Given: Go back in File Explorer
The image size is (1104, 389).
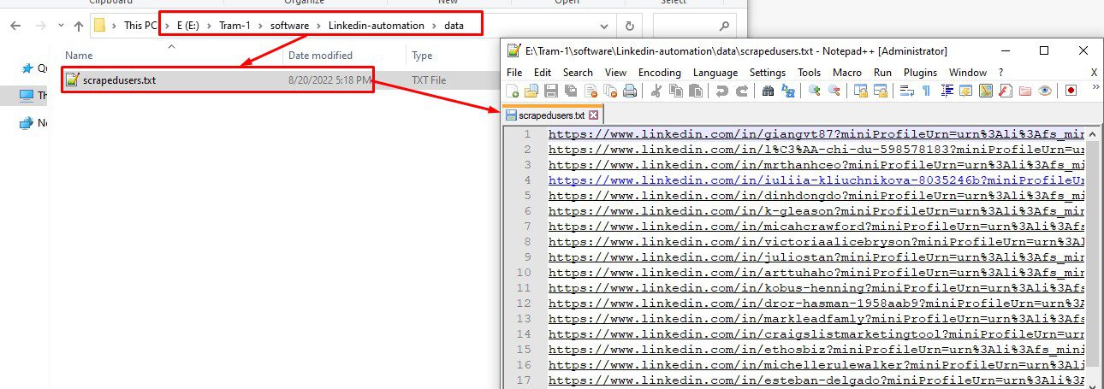Looking at the screenshot, I should tap(15, 26).
